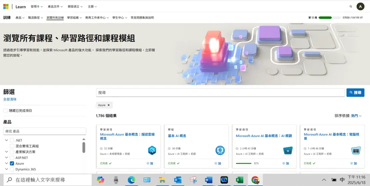Viewport: 370px width, 186px height.
Task: Open the account avatar menu
Action: [360, 6]
